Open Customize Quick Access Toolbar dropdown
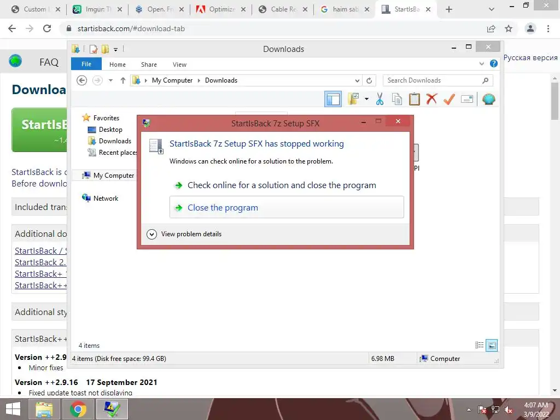This screenshot has height=420, width=560. coord(116,49)
